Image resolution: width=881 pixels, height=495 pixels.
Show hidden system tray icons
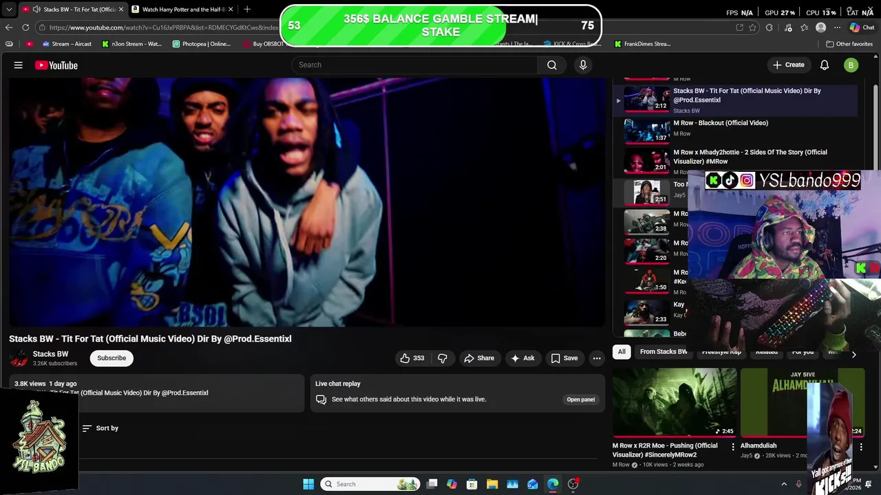pyautogui.click(x=784, y=484)
